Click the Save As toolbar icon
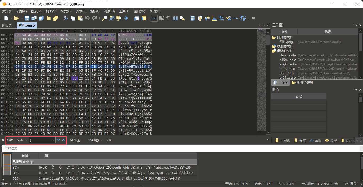This screenshot has height=187, width=363. click(34, 18)
